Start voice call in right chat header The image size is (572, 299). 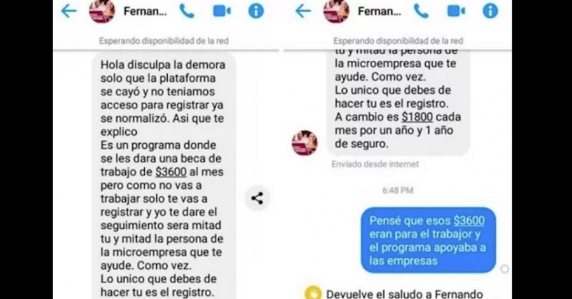[421, 11]
